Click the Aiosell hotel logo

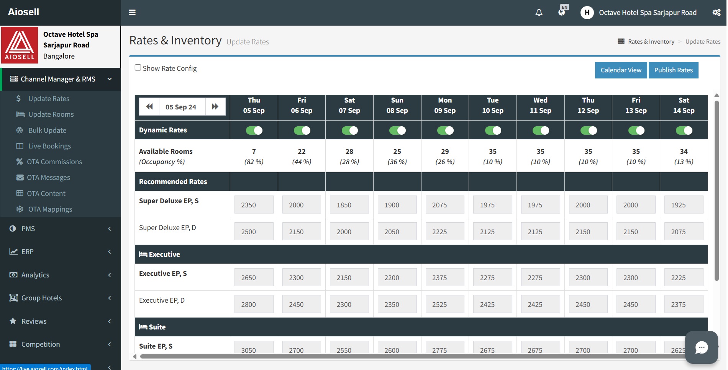(x=20, y=45)
